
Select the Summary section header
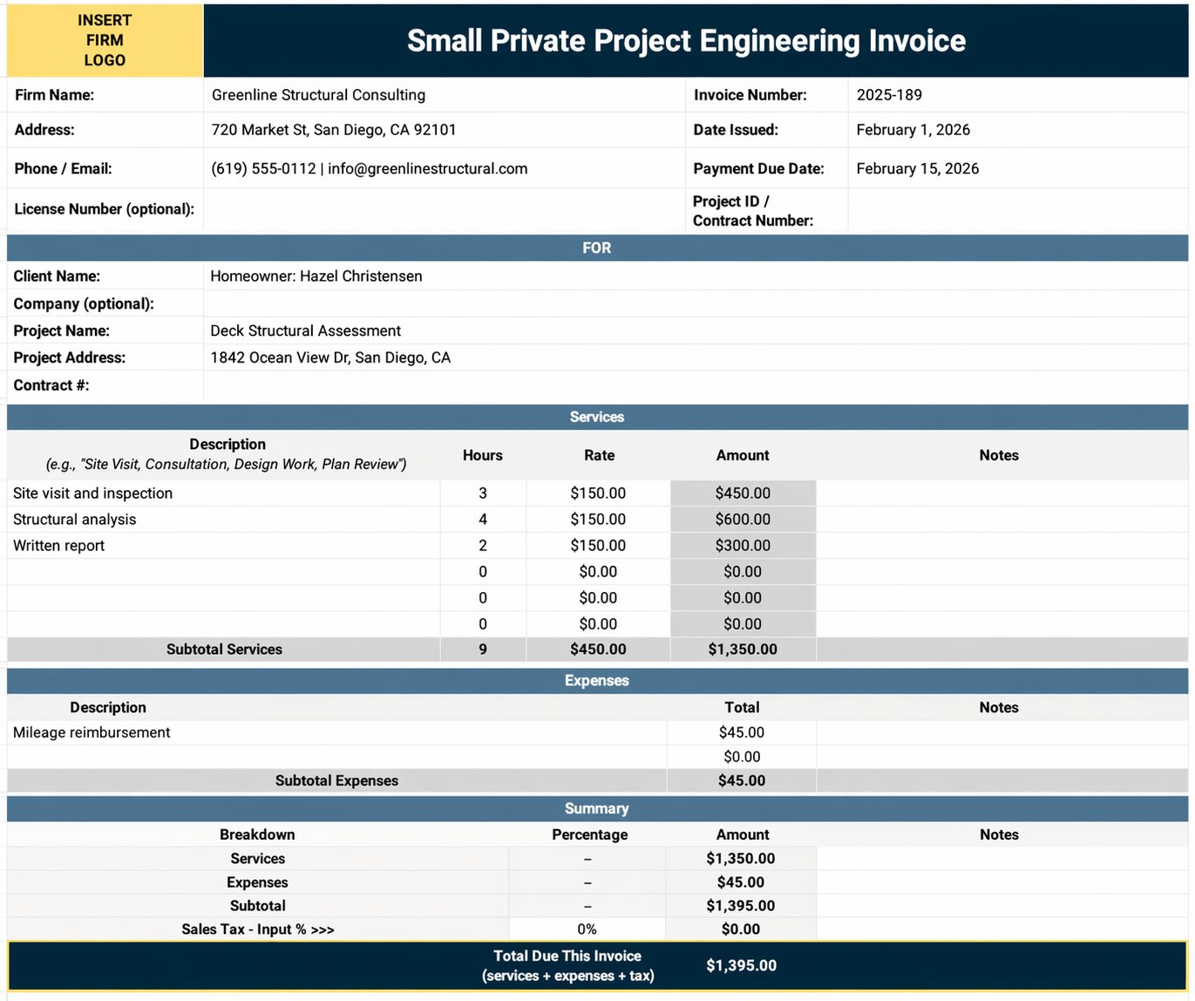597,808
